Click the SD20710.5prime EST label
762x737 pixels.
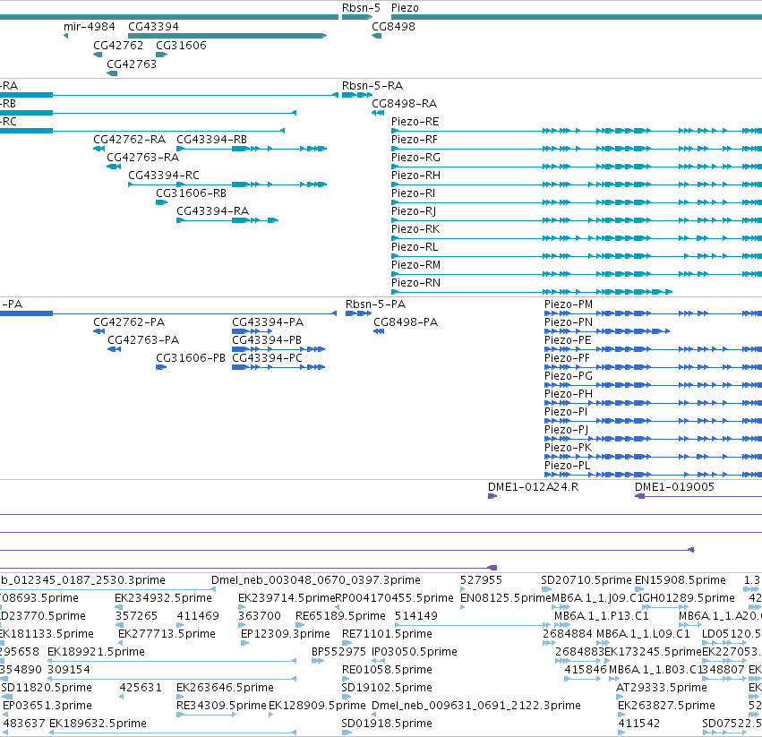tap(586, 580)
